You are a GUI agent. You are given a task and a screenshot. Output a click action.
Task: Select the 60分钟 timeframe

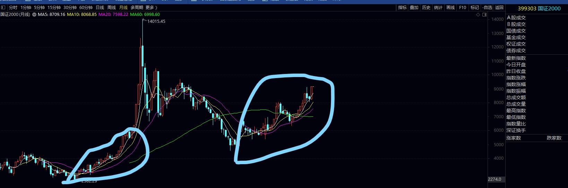86,7
